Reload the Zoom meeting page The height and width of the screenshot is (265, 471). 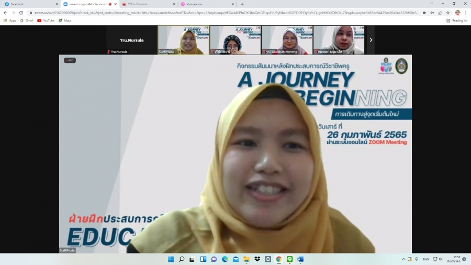pos(21,13)
